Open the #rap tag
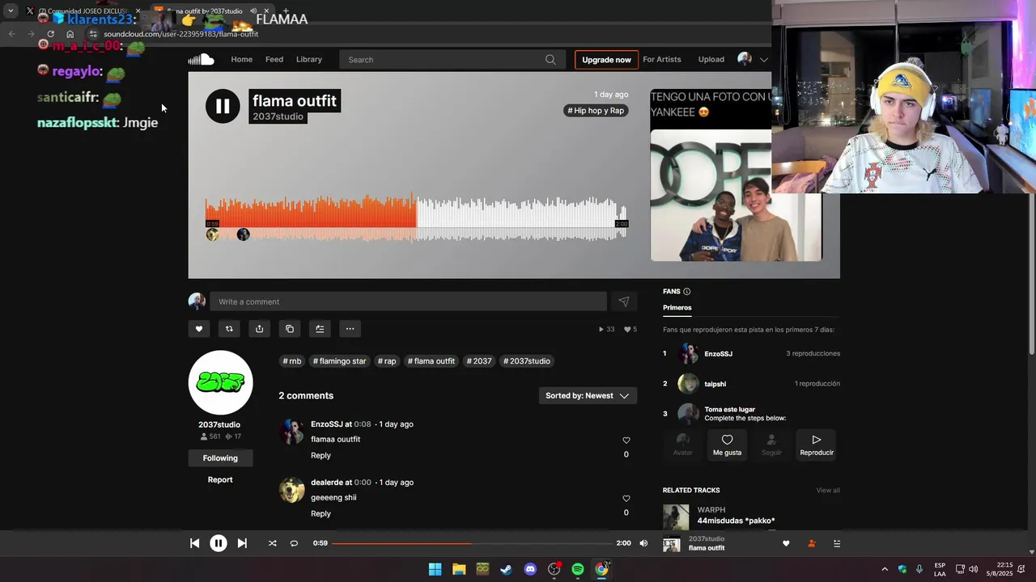Screen dimensions: 1036x582 [x=387, y=361]
